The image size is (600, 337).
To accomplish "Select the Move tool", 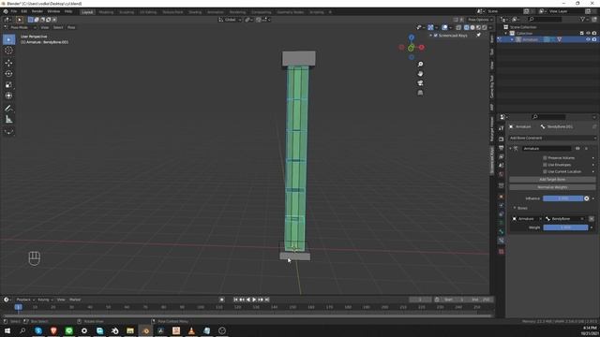I will click(x=8, y=63).
